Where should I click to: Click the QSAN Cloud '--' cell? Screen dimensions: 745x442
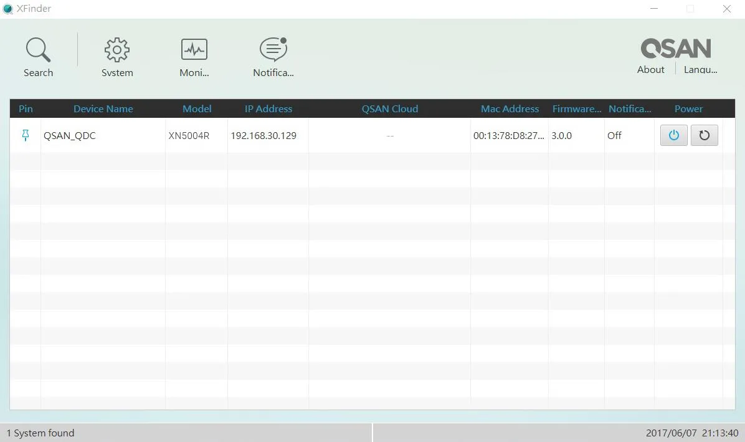[389, 135]
